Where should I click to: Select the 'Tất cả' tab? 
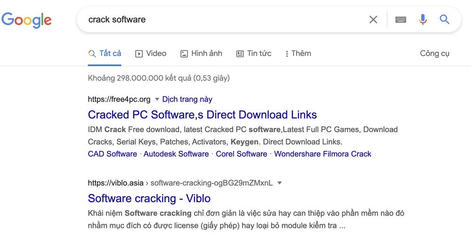[x=105, y=54]
